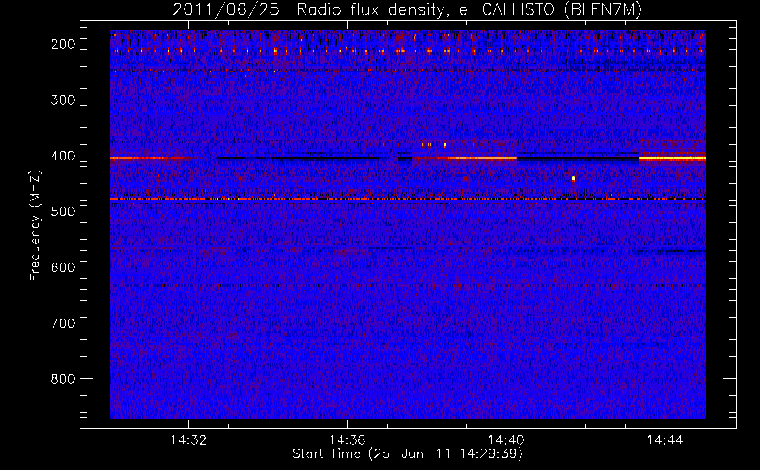Click the 14:40 time tick label
The image size is (760, 470).
pyautogui.click(x=506, y=440)
